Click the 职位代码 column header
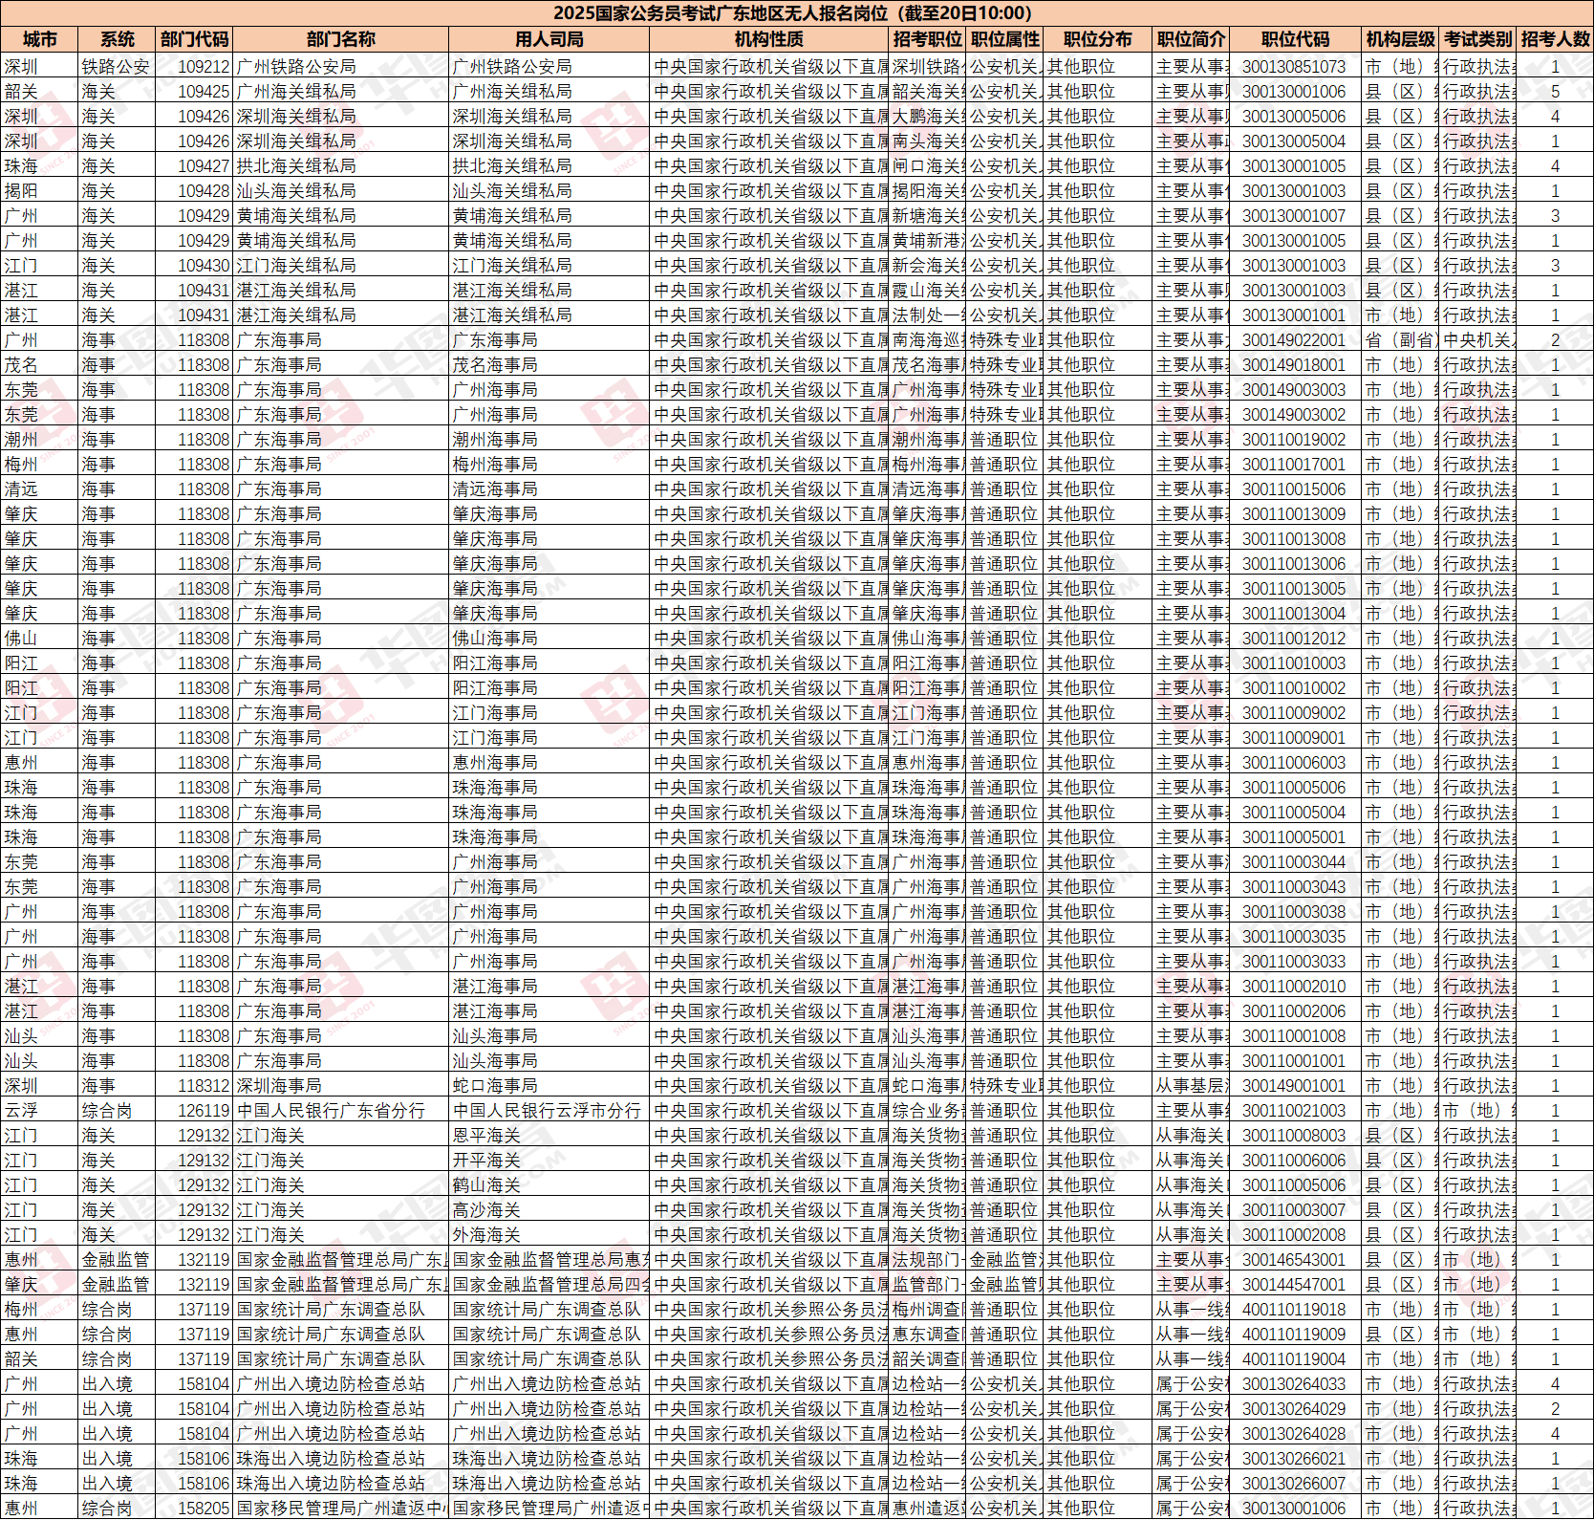The image size is (1594, 1520). point(1296,39)
